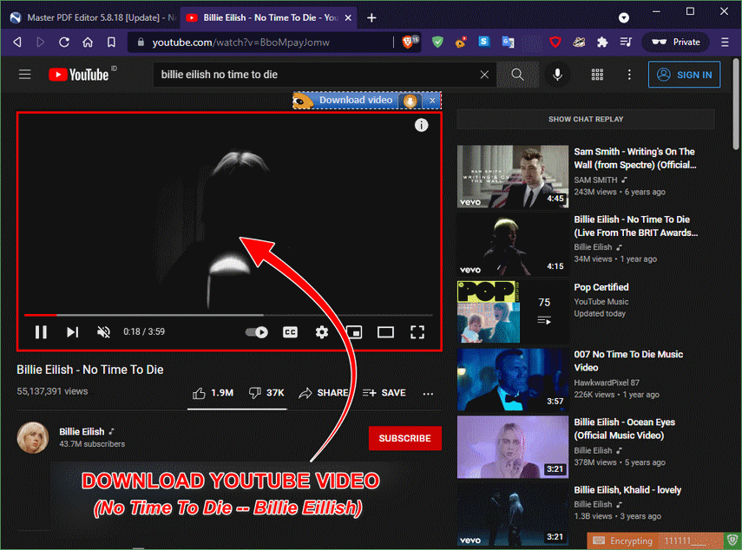Dislike the video (37K)
Screen dimensions: 742x550
266,393
